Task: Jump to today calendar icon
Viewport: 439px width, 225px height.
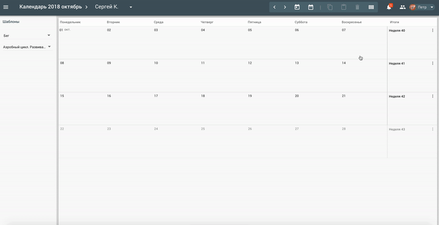Action: tap(297, 7)
